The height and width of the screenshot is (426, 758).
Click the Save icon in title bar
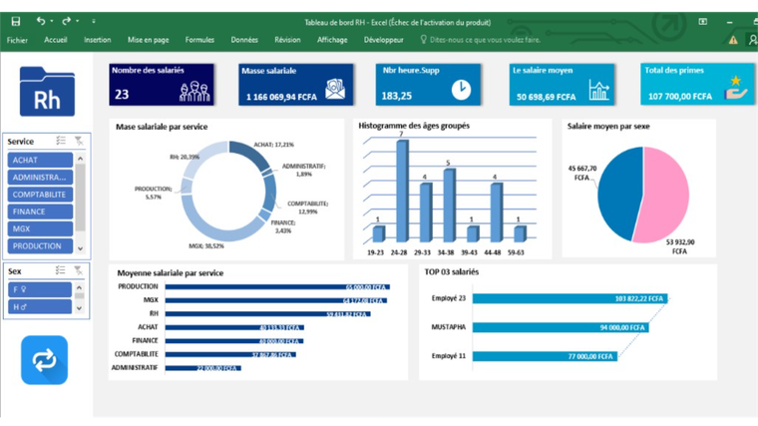tap(15, 21)
